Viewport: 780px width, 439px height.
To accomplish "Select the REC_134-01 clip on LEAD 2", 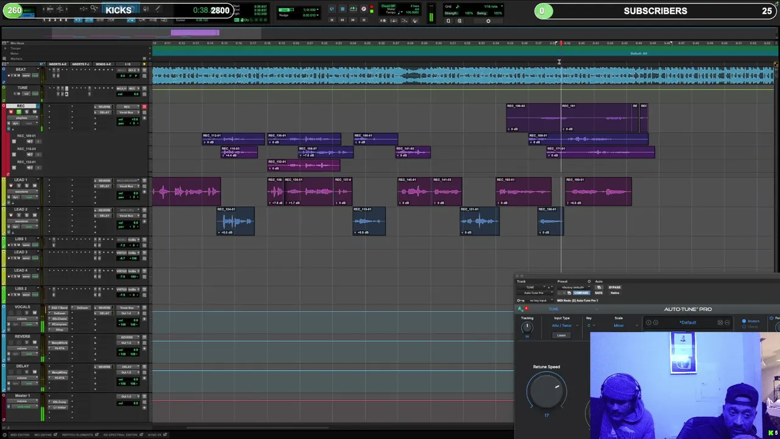I will pyautogui.click(x=236, y=221).
